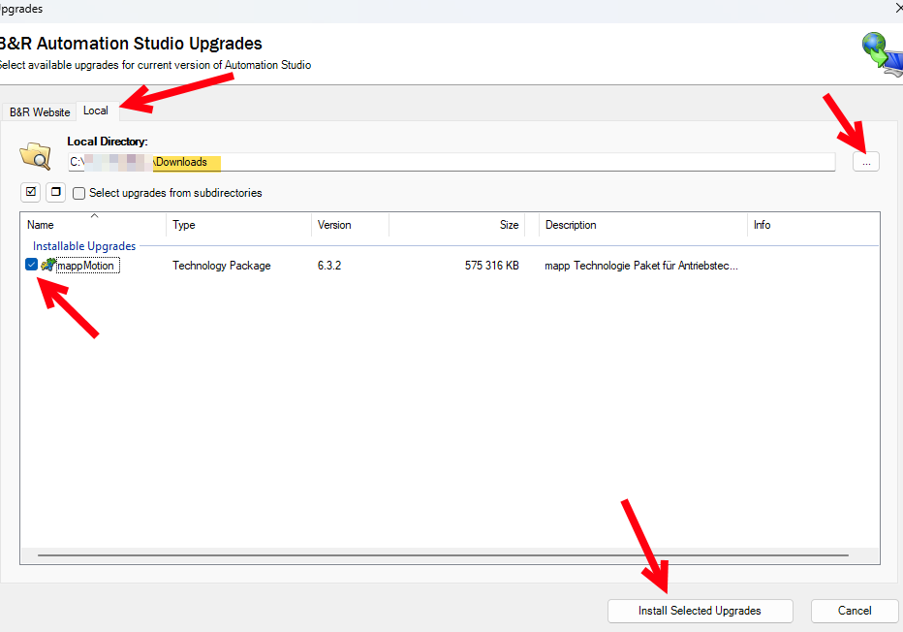This screenshot has width=903, height=632.
Task: Click the folder search icon
Action: 35,156
